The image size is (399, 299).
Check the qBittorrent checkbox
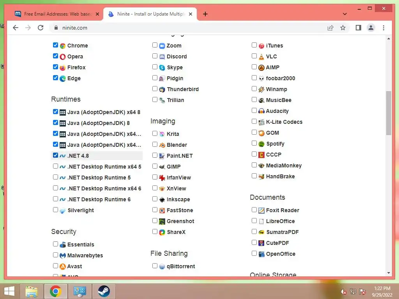155,266
